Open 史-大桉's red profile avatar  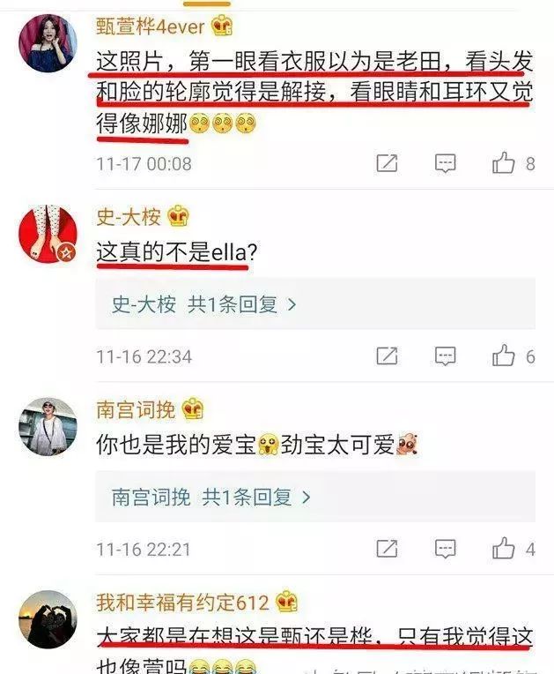point(48,234)
